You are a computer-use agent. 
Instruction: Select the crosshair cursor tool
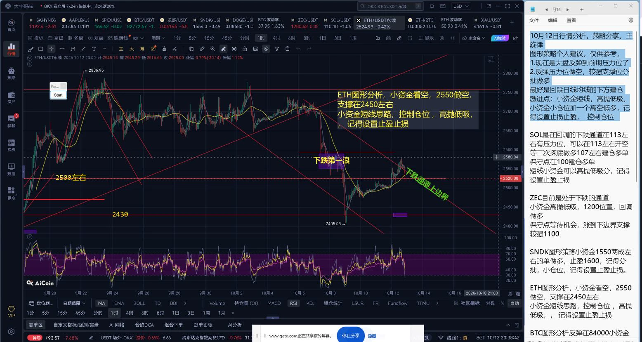tap(51, 49)
